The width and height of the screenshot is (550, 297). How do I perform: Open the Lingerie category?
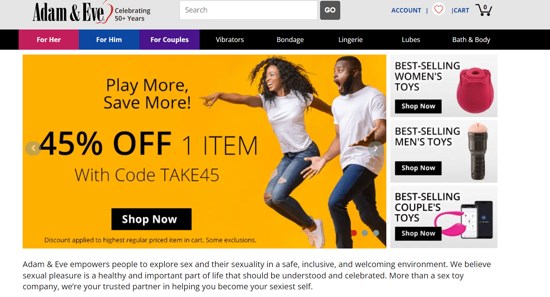[x=350, y=40]
